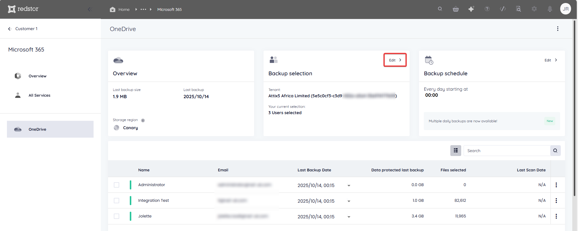This screenshot has width=578, height=231.
Task: Click the Integration Test name cell
Action: [x=153, y=200]
